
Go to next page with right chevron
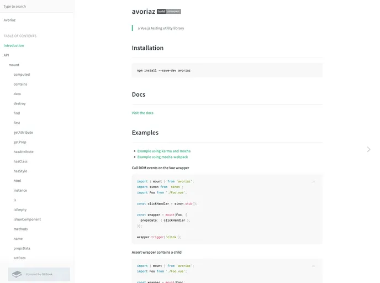tap(368, 149)
